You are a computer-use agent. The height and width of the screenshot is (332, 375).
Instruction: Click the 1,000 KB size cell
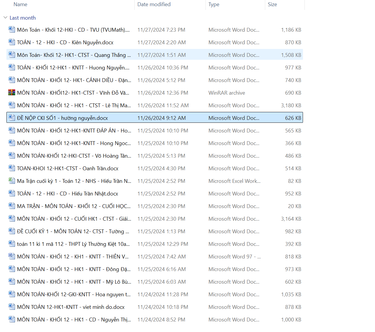click(291, 320)
